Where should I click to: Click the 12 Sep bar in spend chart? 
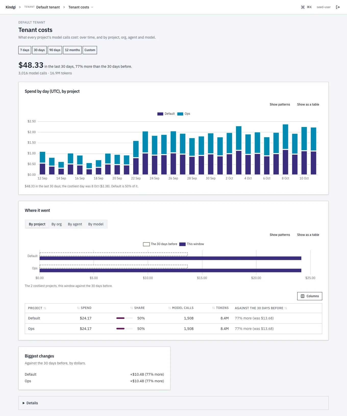(x=43, y=163)
